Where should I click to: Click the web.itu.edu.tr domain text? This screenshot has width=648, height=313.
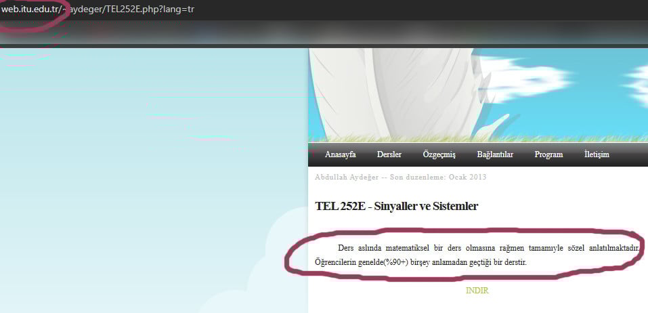coord(30,9)
